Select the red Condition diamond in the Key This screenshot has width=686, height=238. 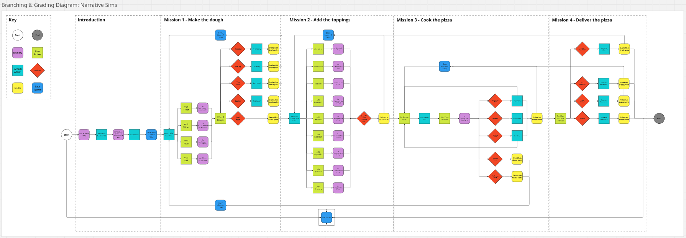point(38,70)
